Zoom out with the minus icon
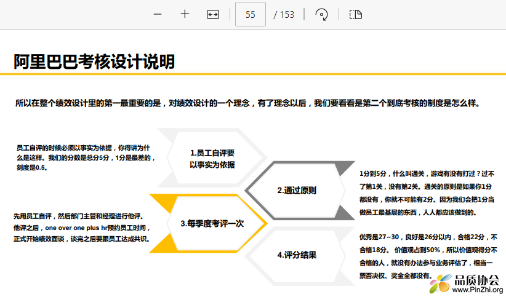This screenshot has width=506, height=297. pyautogui.click(x=158, y=14)
